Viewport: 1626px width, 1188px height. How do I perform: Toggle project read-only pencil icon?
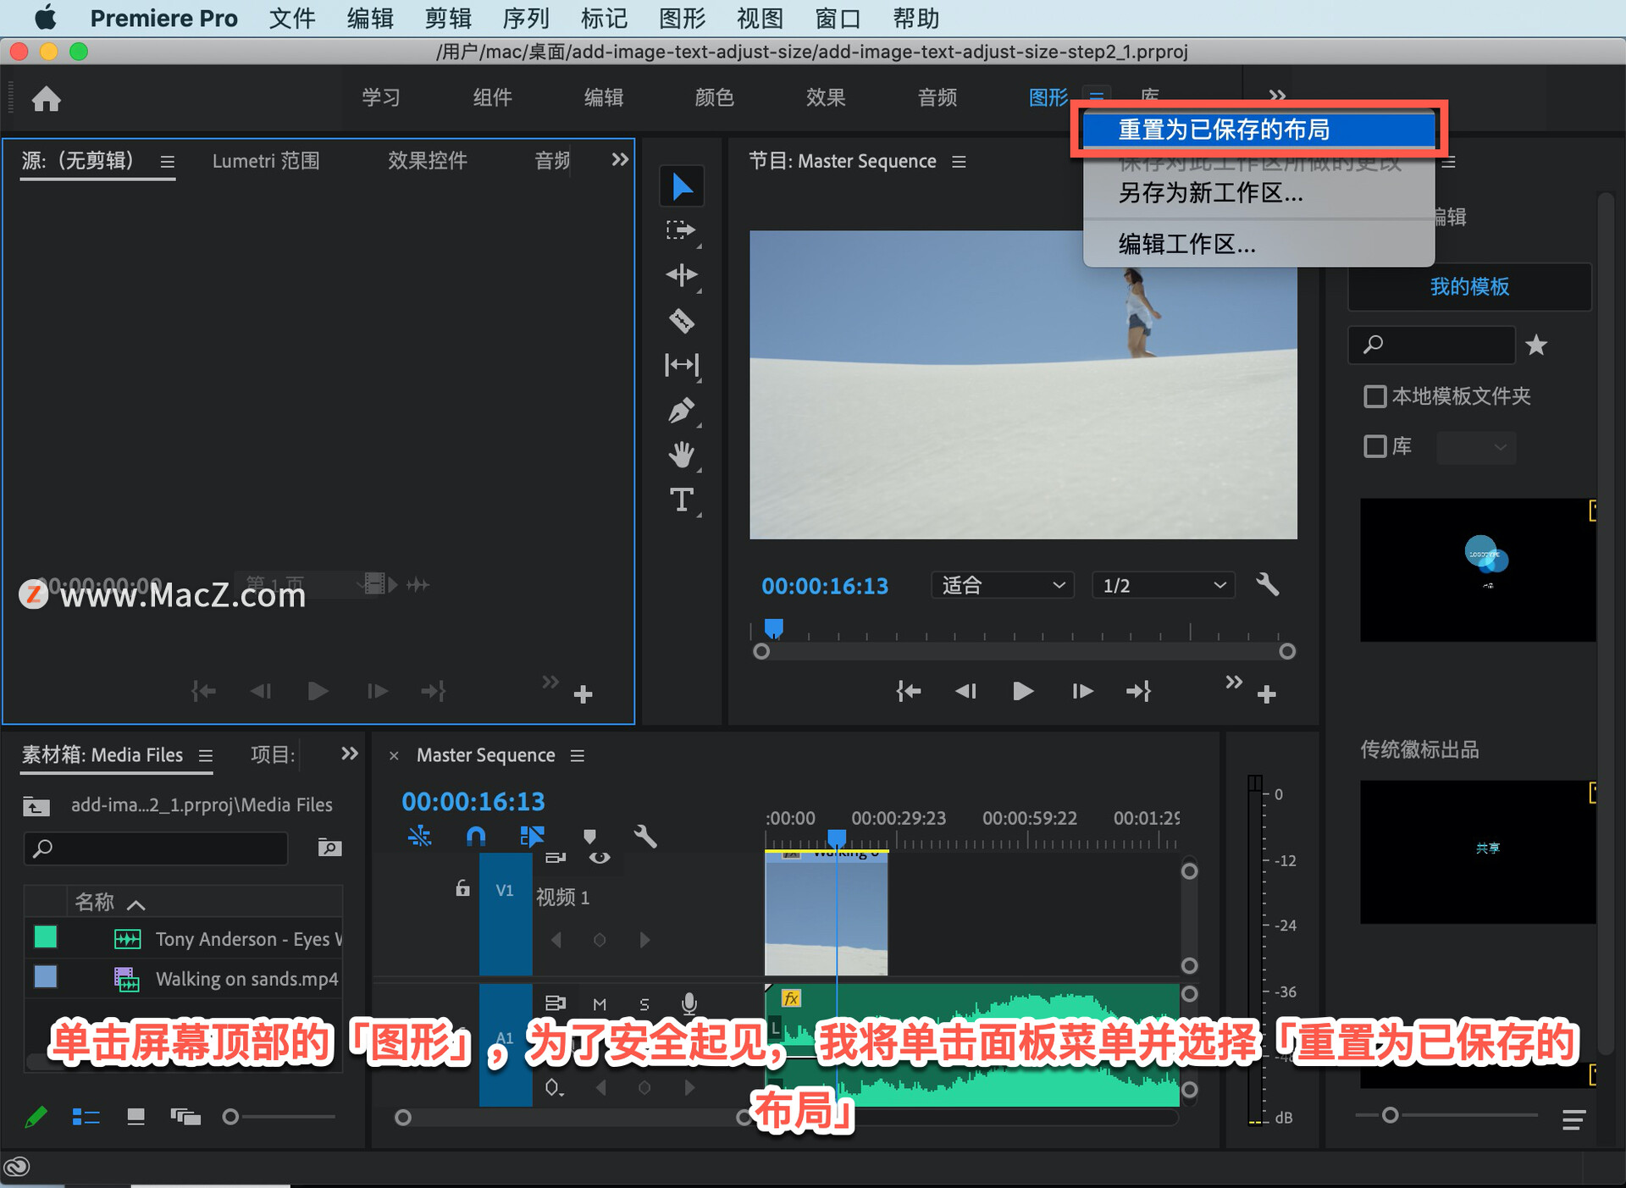click(36, 1118)
